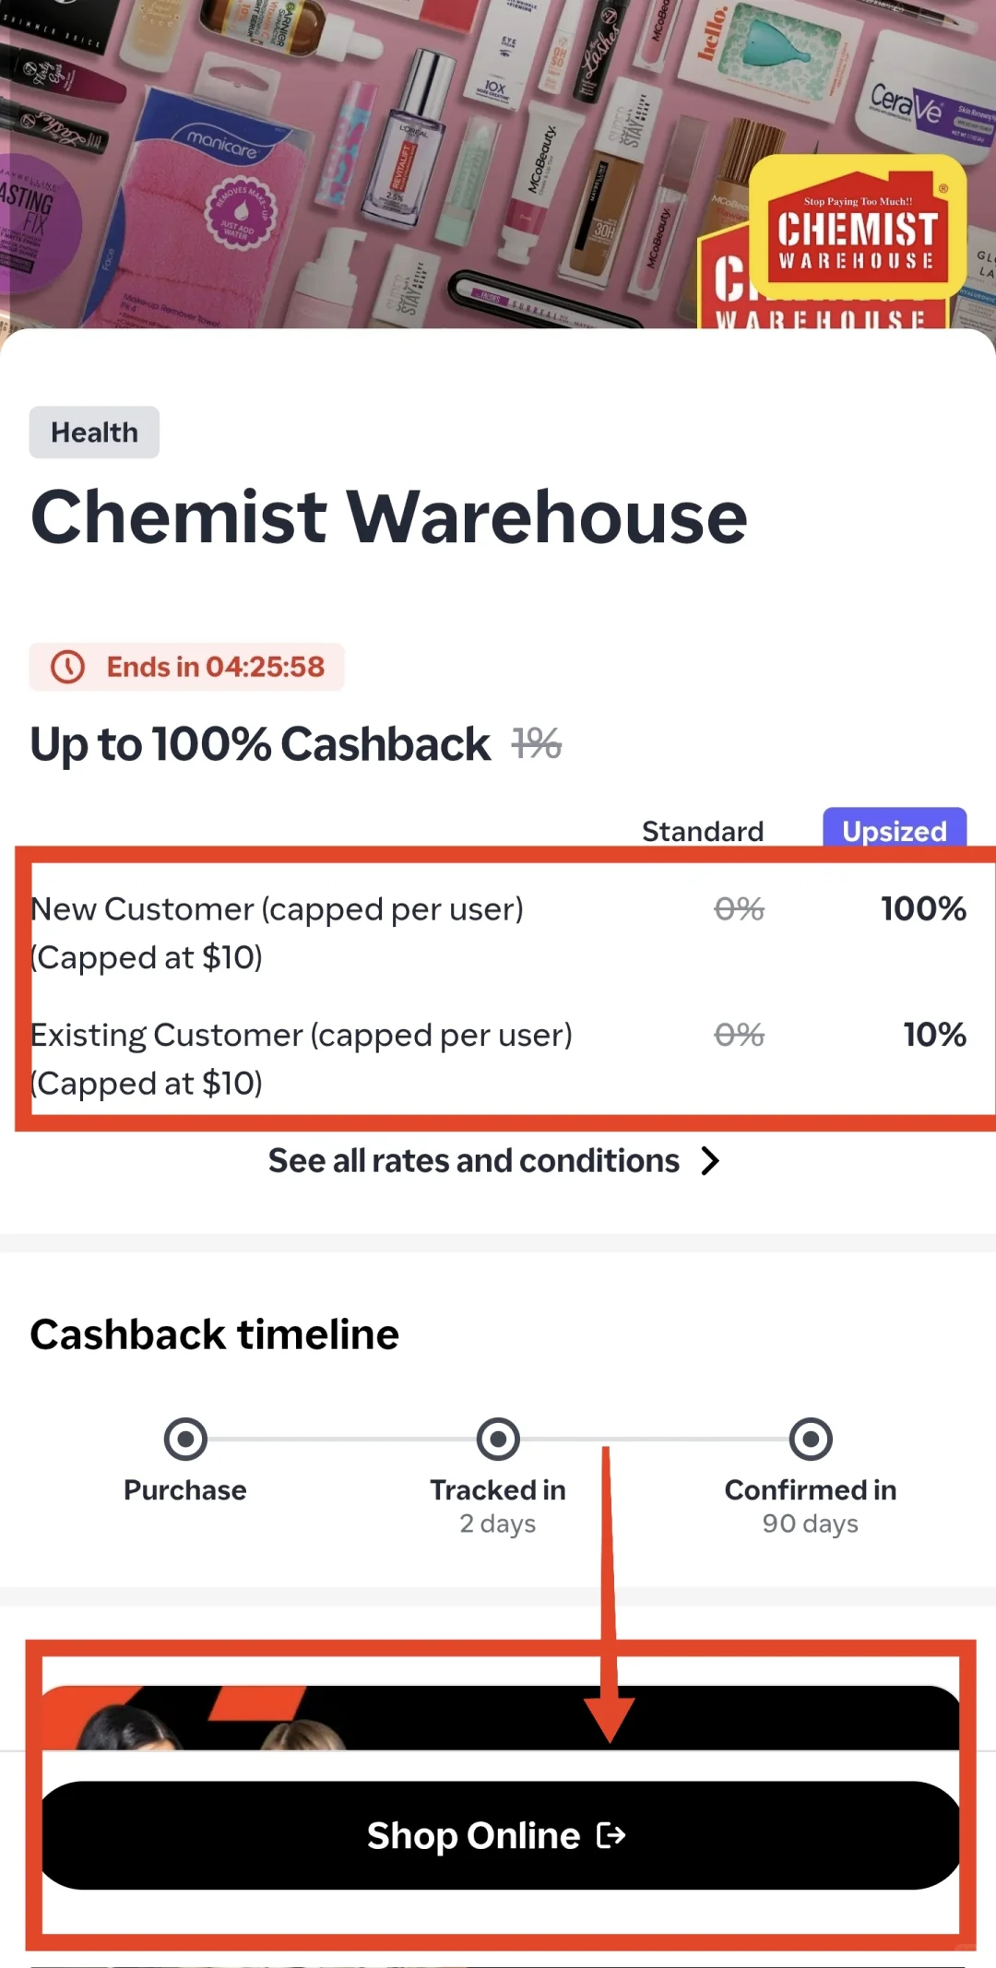This screenshot has height=1968, width=996.
Task: Tap the 10% upsized Existing Customer rate
Action: pyautogui.click(x=934, y=1035)
